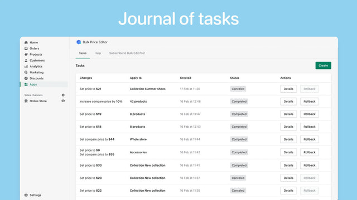Open the Tasks tab
Image resolution: width=357 pixels, height=200 pixels.
pos(83,53)
